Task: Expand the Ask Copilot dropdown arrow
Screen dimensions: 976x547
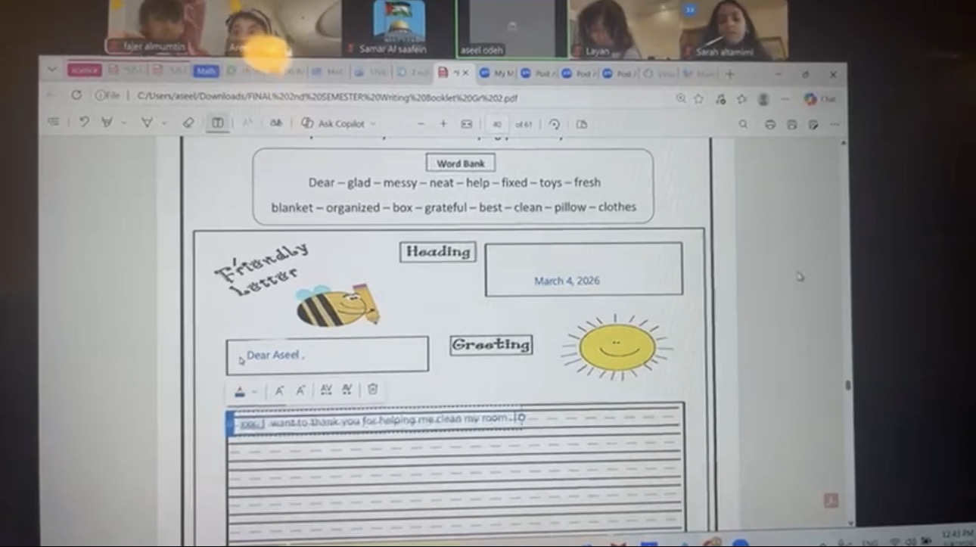Action: coord(373,124)
